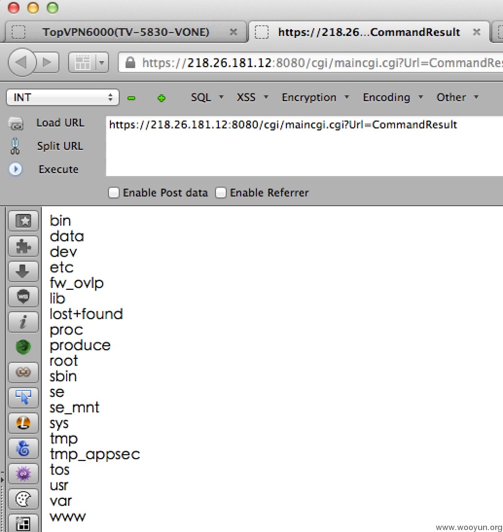Image resolution: width=503 pixels, height=532 pixels.
Task: Click the round dark WB sidebar icon
Action: [x=23, y=297]
